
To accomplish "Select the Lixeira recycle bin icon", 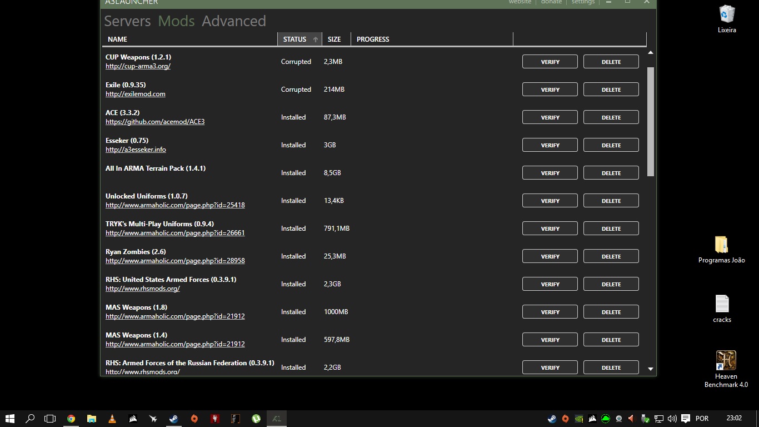I will coord(727,18).
